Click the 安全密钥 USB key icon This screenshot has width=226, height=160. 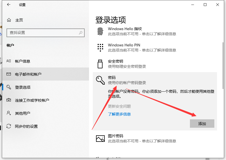[x=100, y=64]
